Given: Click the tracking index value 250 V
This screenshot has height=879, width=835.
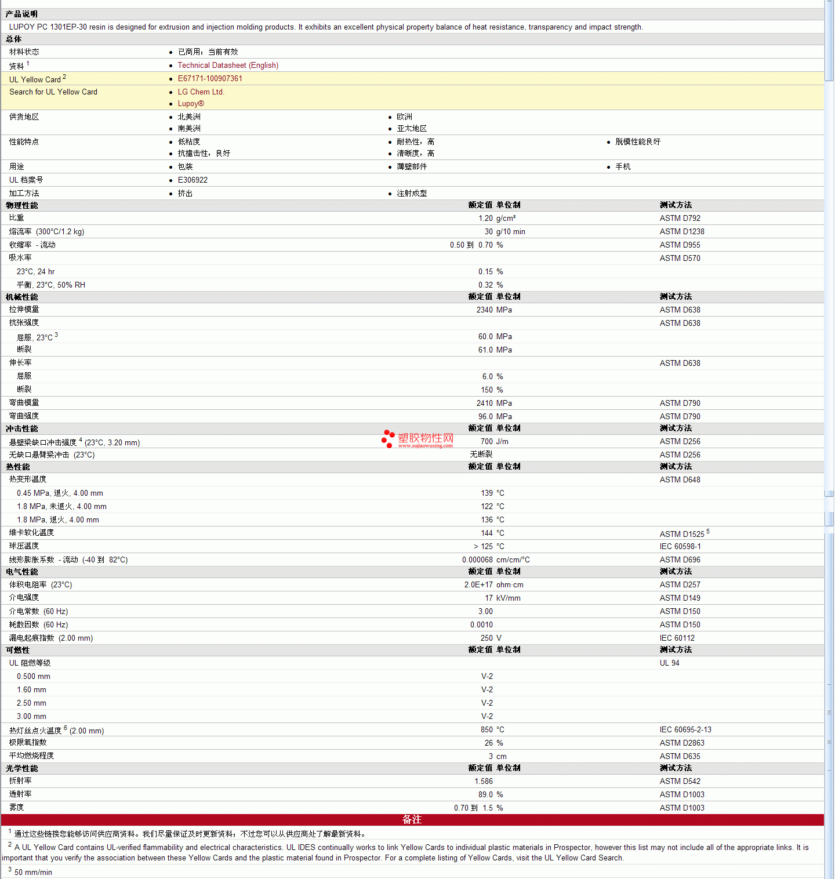Looking at the screenshot, I should (491, 638).
